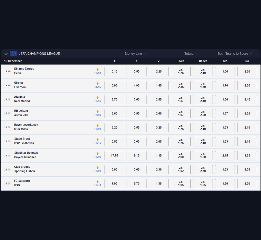Viewport: 261px width, 240px height.
Task: Pick BTTS Yes 1.57 for RB Leipzig match
Action: tap(225, 113)
